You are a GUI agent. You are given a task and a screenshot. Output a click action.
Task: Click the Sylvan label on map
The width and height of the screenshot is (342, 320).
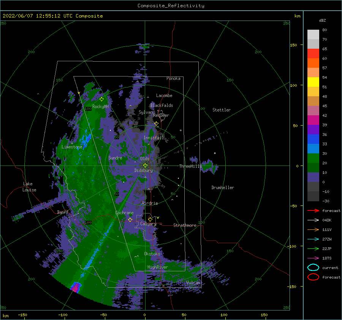point(146,112)
